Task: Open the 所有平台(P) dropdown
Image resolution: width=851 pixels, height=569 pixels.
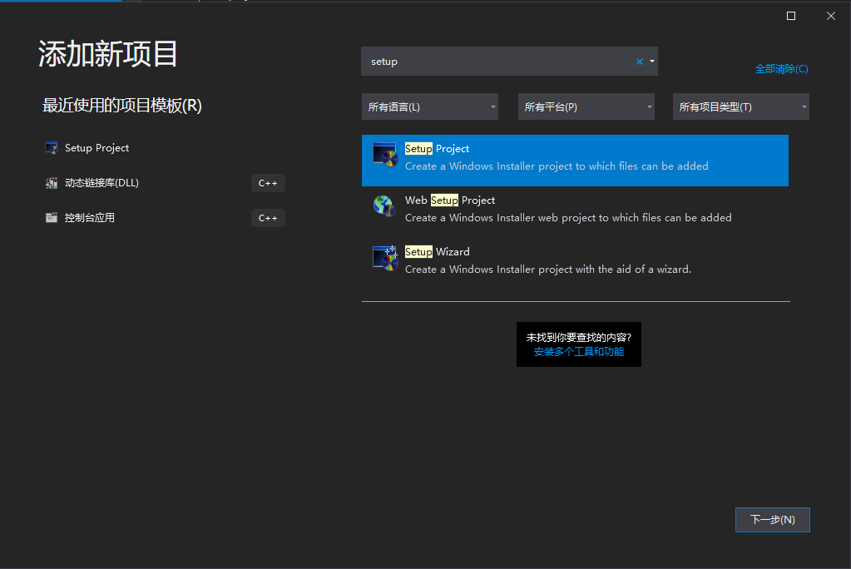Action: point(586,106)
